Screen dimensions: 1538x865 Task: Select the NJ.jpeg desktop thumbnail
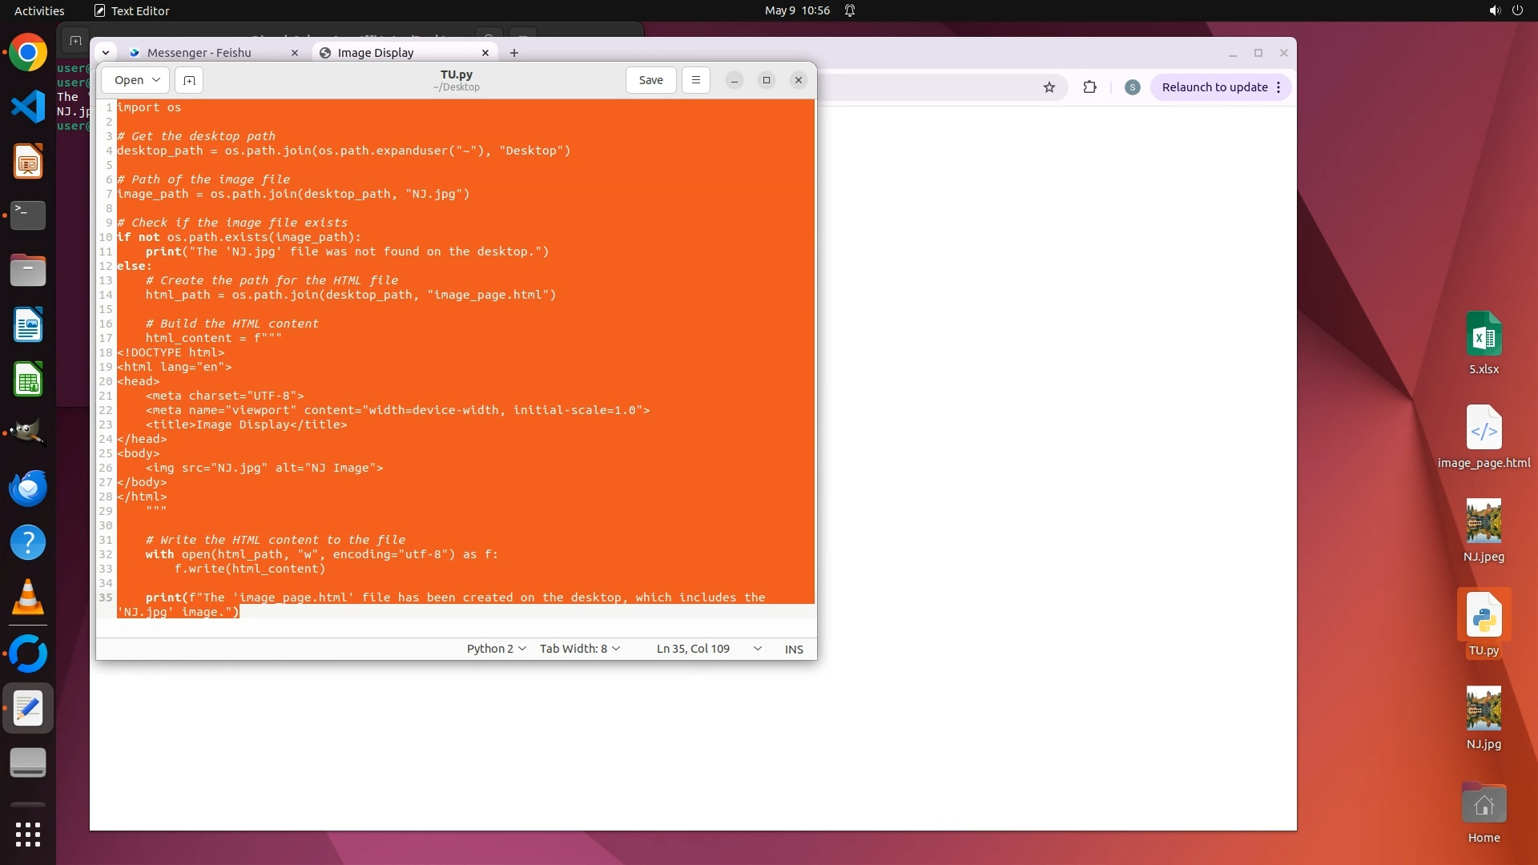(1483, 521)
